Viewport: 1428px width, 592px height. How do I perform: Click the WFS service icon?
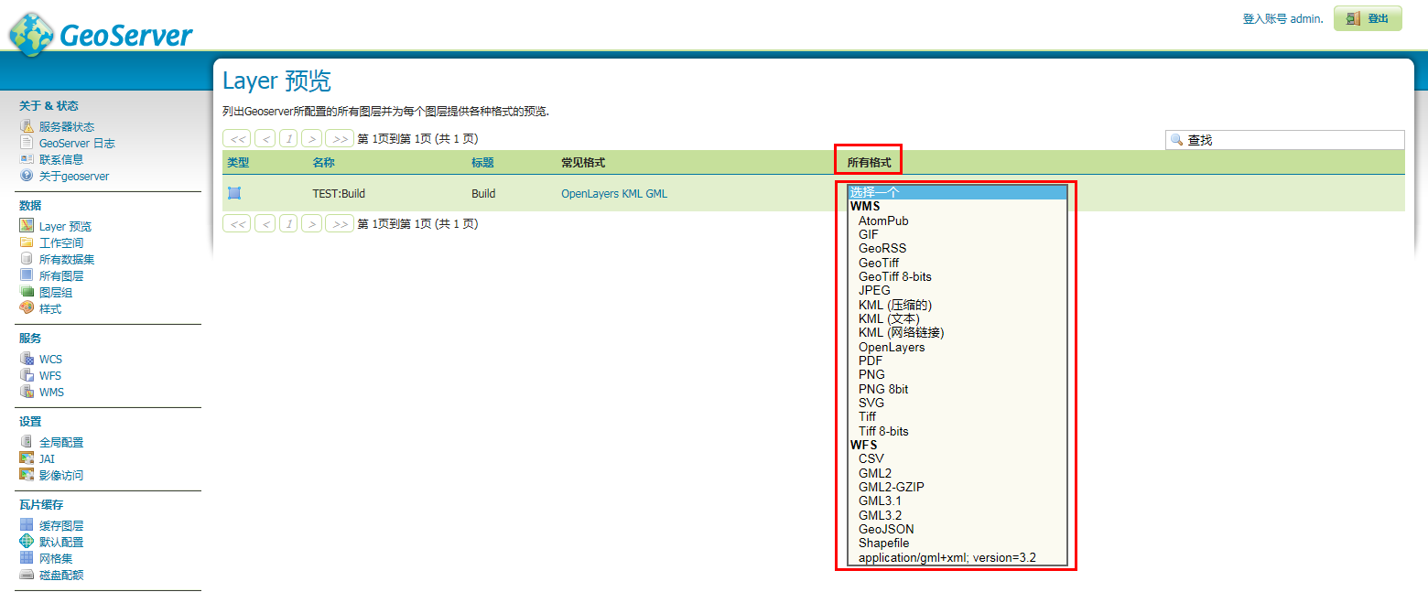[x=27, y=375]
